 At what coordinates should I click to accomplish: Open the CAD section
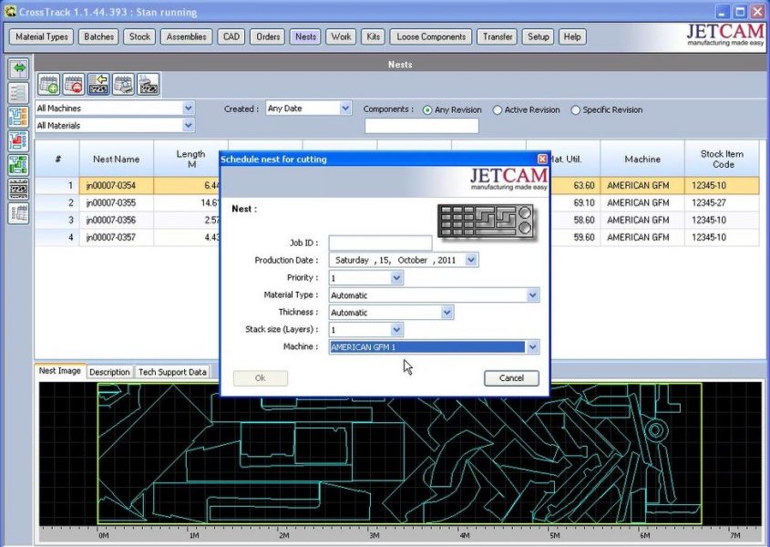point(231,36)
